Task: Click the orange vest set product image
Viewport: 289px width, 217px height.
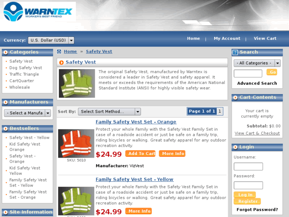Action: point(76,143)
